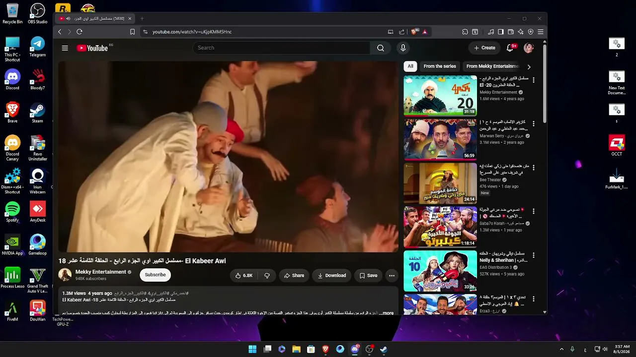Show hidden system tray icons
This screenshot has height=357, width=636.
(562, 349)
